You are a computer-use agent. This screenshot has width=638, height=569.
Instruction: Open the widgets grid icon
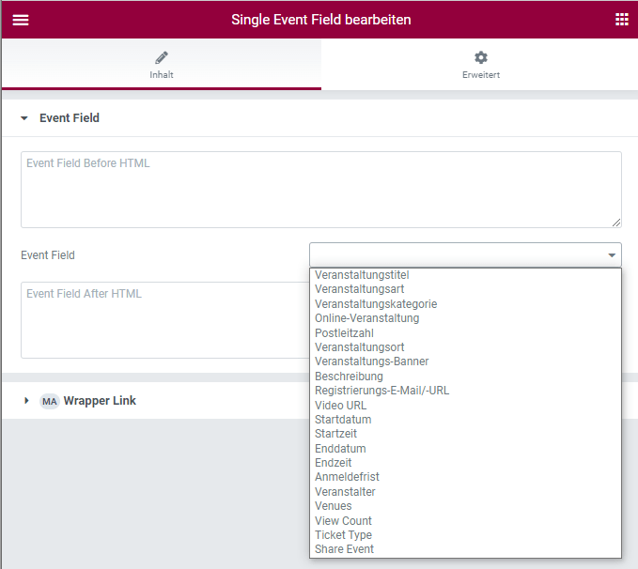(621, 20)
